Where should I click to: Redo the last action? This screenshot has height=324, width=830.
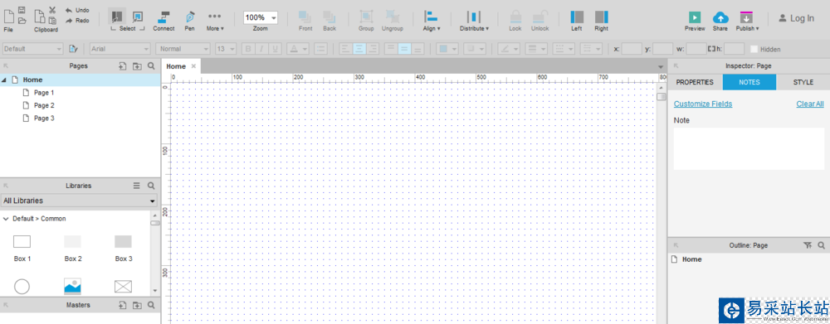77,21
